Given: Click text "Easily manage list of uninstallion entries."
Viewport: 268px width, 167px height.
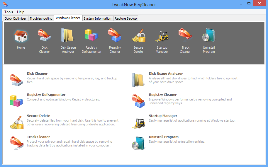Looking at the screenshot, I should (x=177, y=142).
